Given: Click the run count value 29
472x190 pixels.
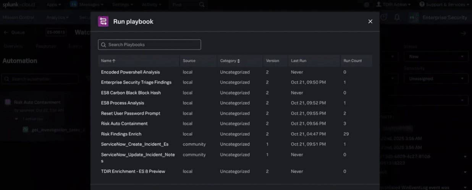Looking at the screenshot, I should (346, 134).
